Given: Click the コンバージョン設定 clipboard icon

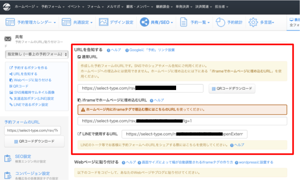Looking at the screenshot, I should pyautogui.click(x=8, y=175).
